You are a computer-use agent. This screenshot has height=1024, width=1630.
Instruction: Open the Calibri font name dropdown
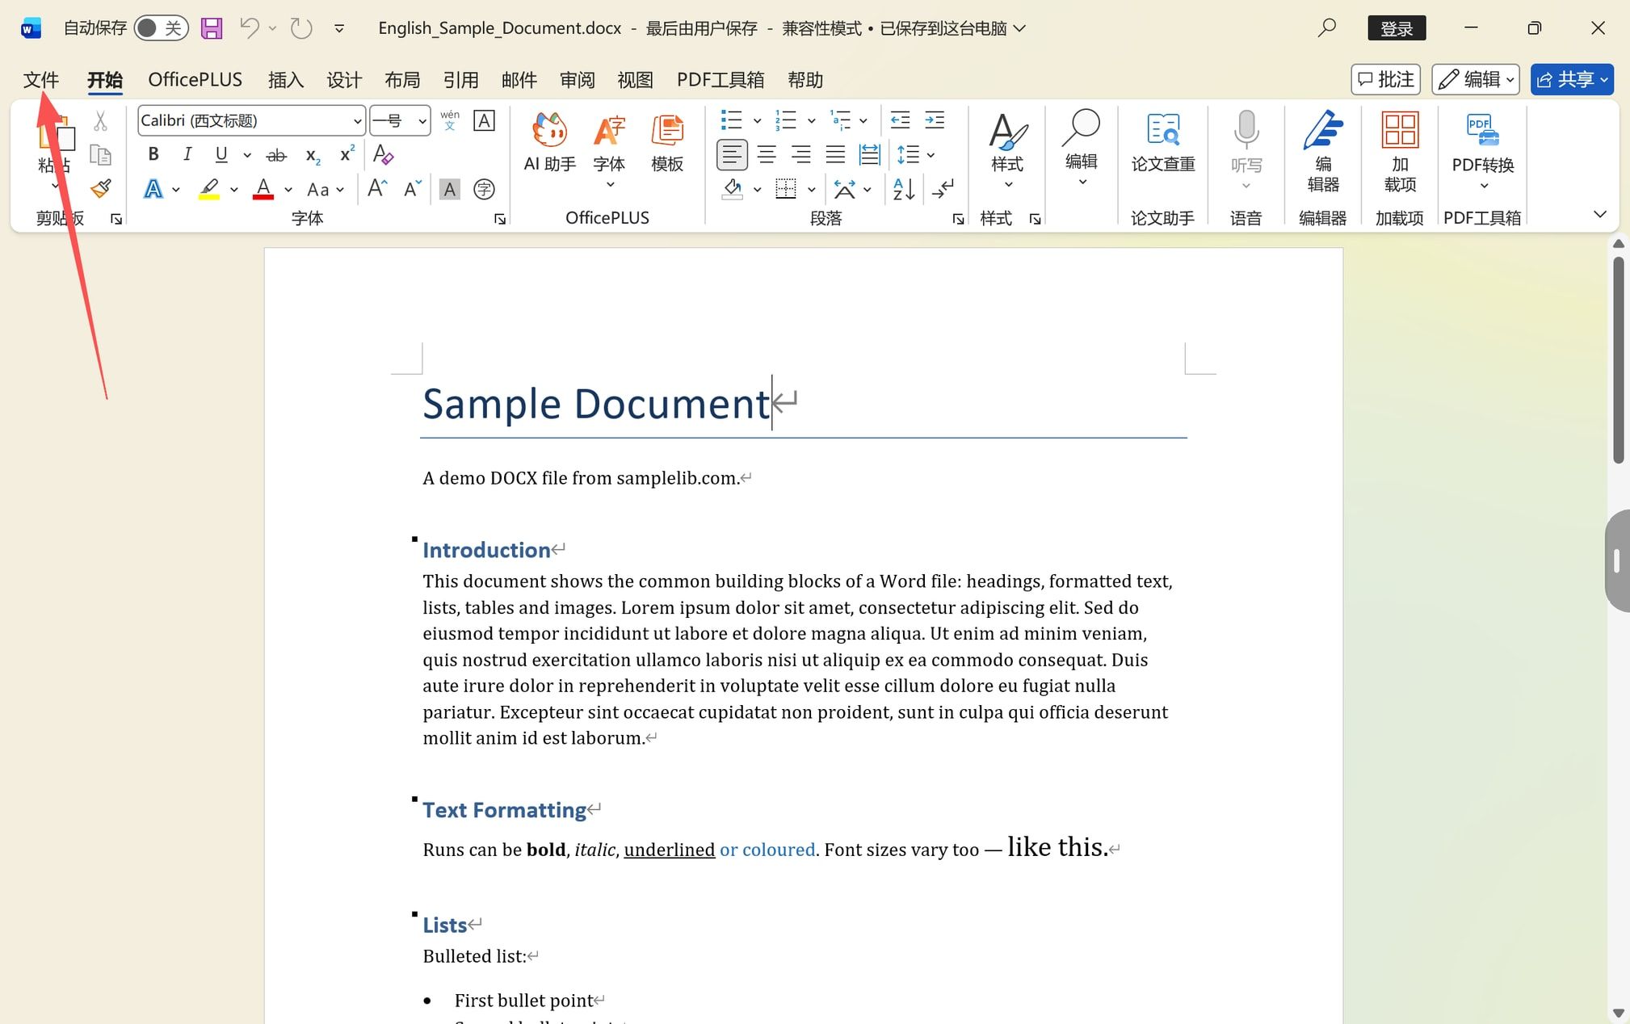click(x=357, y=121)
